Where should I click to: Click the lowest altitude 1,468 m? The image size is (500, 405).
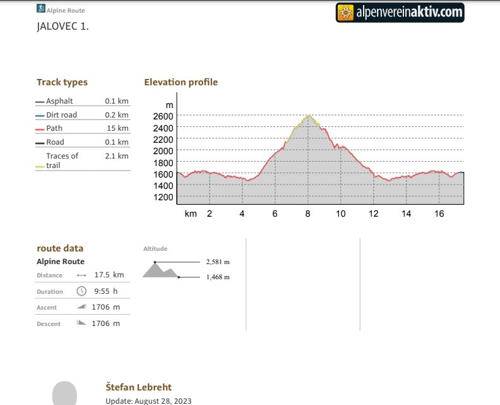tap(218, 277)
